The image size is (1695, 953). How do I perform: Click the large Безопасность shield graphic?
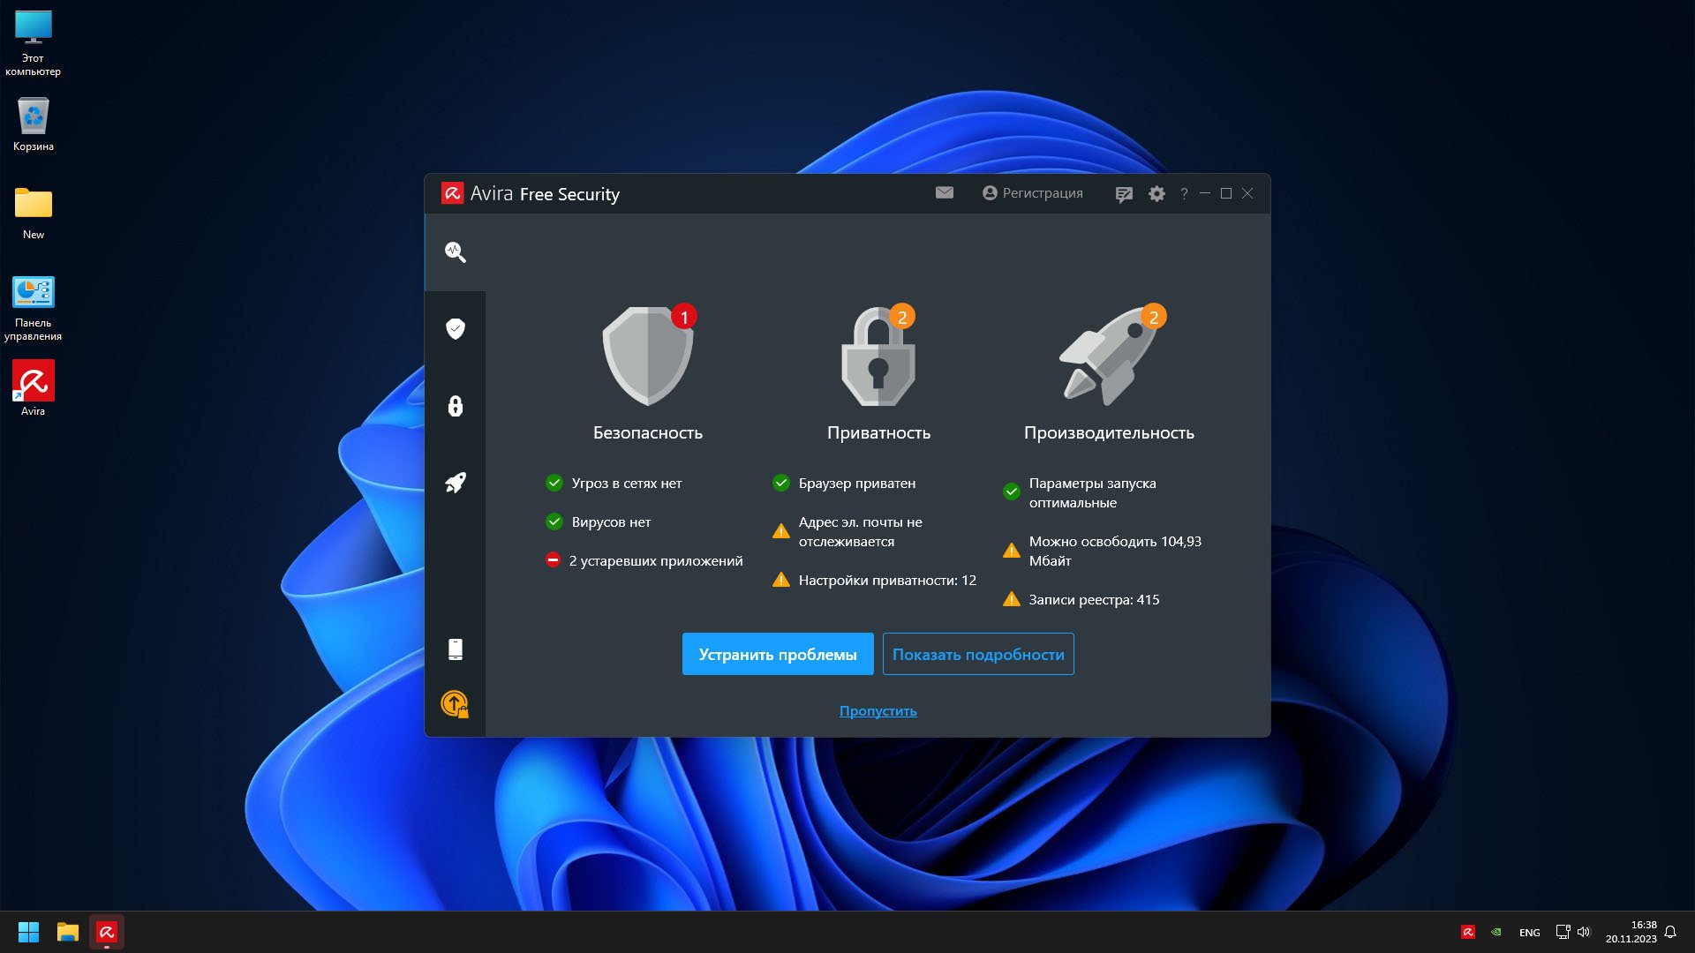point(648,356)
